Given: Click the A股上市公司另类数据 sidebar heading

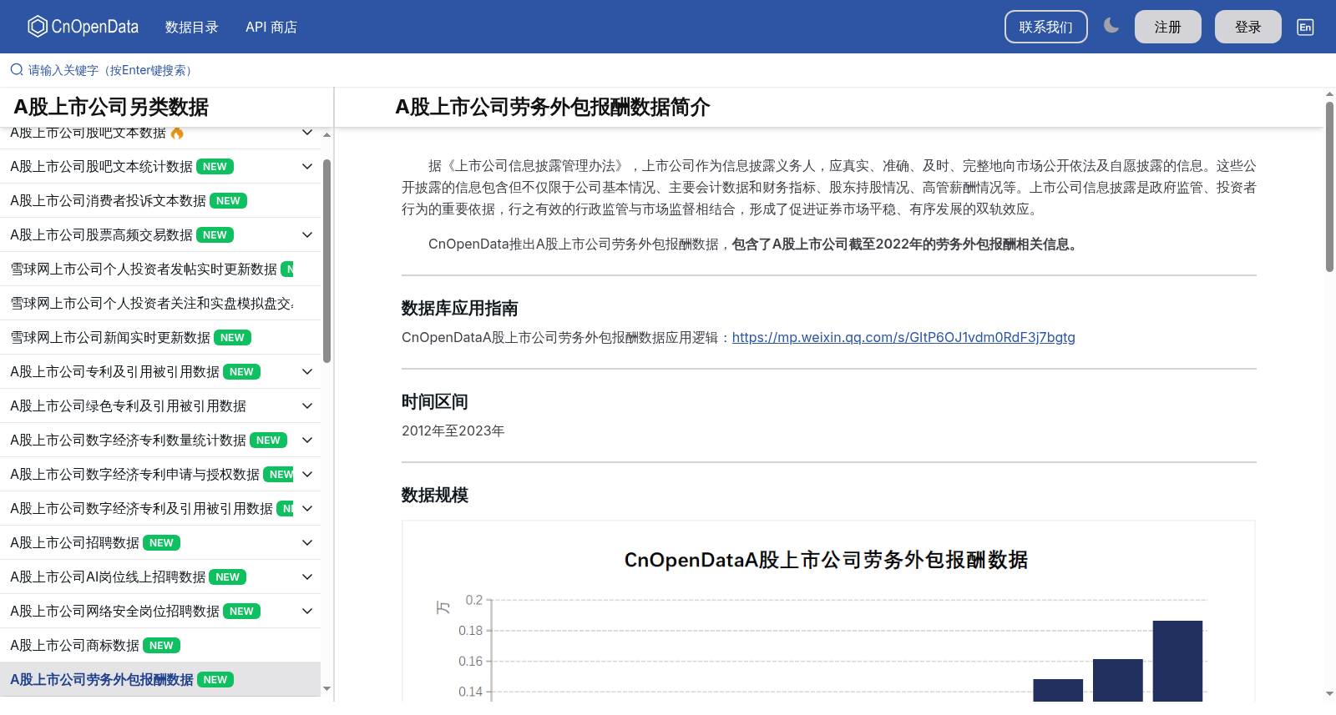Looking at the screenshot, I should (111, 107).
